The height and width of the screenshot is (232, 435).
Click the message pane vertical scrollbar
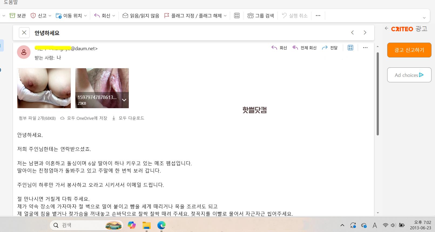tap(377, 94)
